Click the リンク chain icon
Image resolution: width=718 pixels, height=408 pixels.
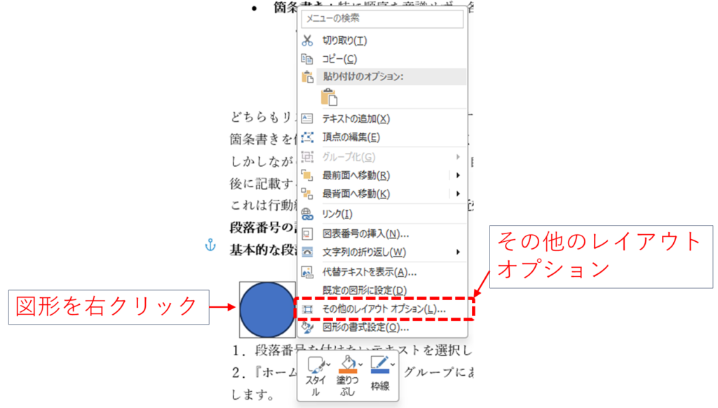307,213
